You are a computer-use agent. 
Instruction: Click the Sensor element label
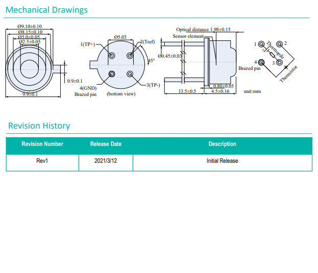(188, 36)
